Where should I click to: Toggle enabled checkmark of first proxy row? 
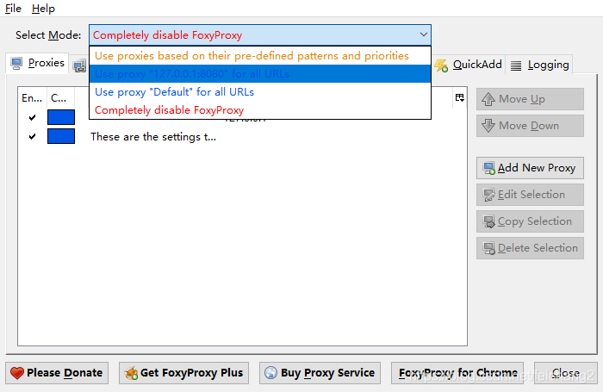coord(33,117)
